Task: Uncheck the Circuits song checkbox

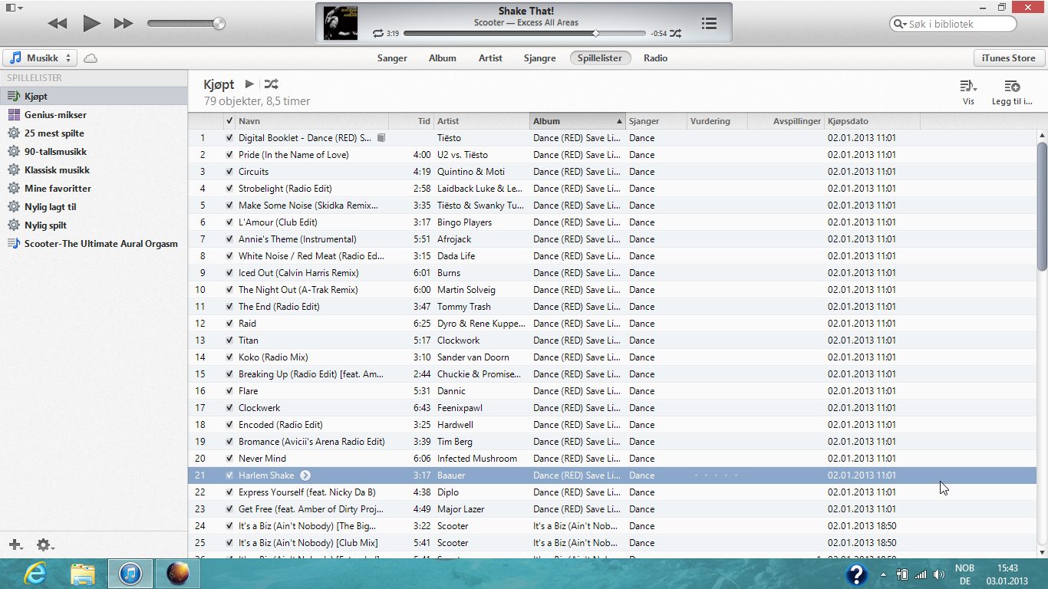Action: 229,172
